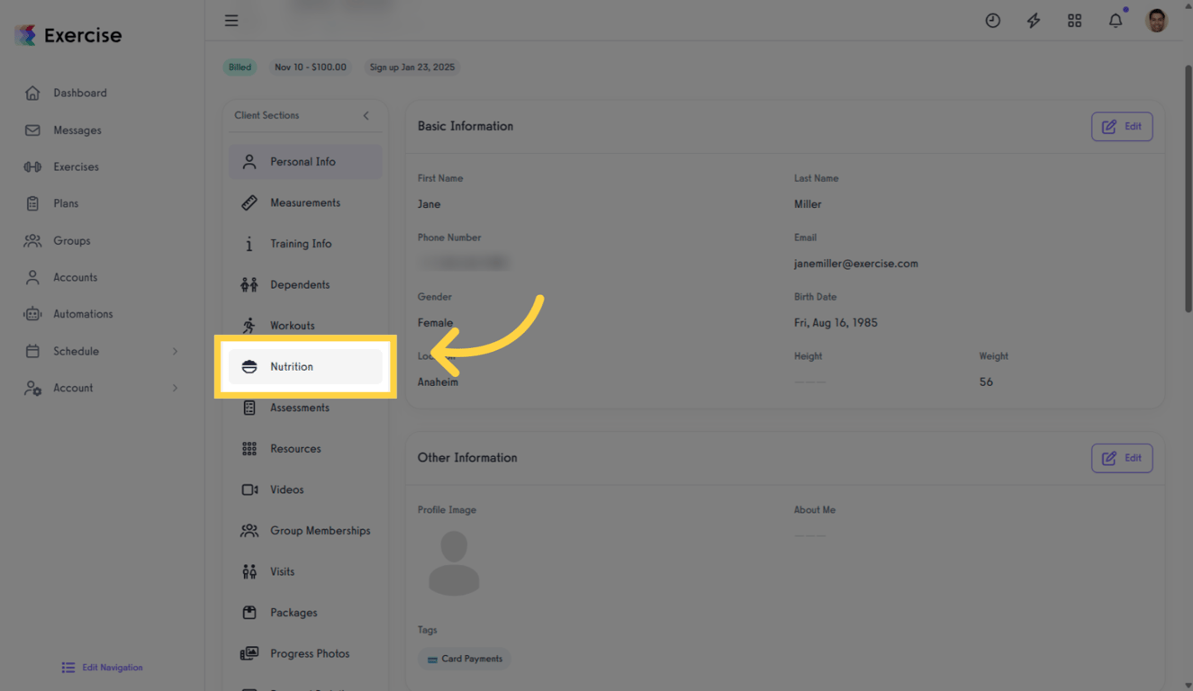Open the apps grid icon near notifications
1193x691 pixels.
1074,20
